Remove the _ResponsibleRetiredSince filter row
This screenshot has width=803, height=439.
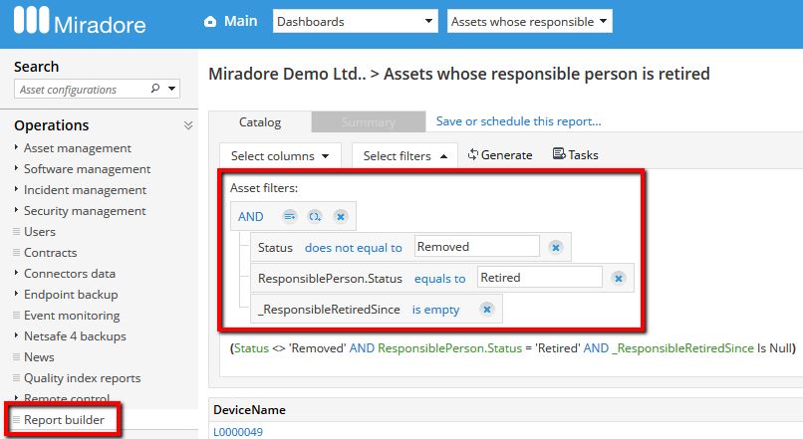[x=487, y=309]
